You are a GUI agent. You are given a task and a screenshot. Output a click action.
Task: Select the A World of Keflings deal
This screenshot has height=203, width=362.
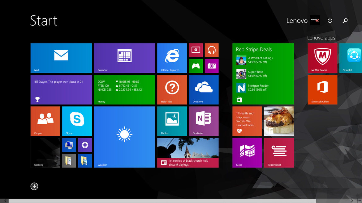(x=254, y=60)
